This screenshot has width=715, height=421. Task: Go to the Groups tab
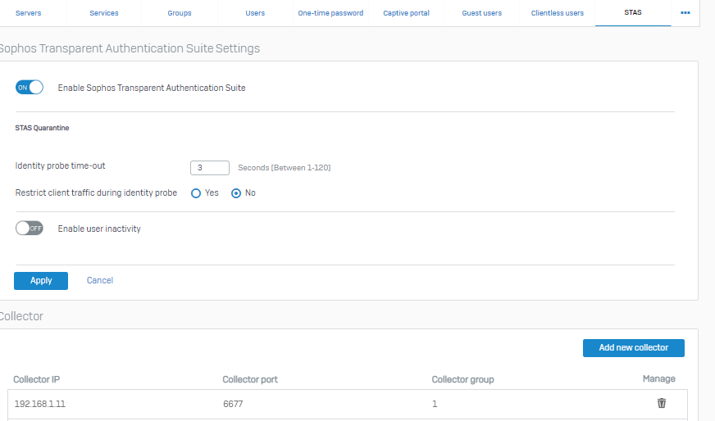coord(180,13)
